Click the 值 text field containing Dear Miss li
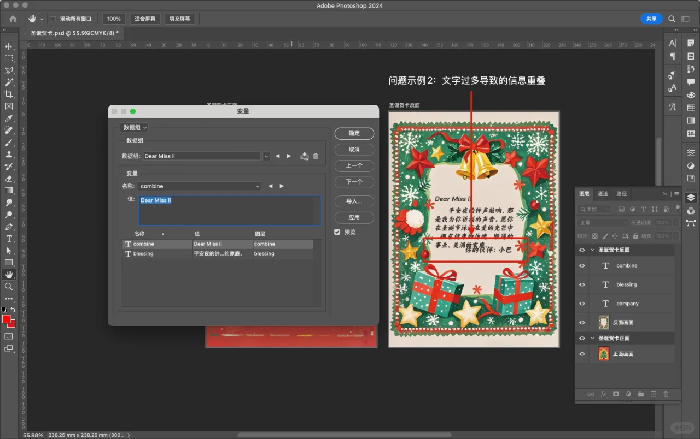700x439 pixels. pyautogui.click(x=230, y=210)
